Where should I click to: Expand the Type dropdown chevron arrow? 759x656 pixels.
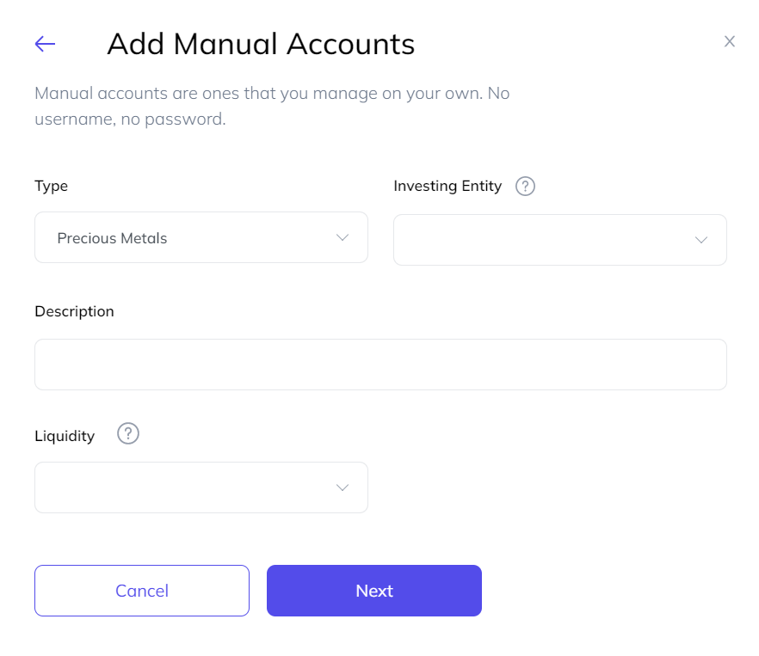coord(342,238)
